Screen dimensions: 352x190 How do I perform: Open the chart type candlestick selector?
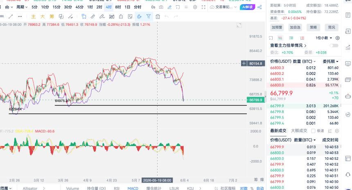point(9,7)
